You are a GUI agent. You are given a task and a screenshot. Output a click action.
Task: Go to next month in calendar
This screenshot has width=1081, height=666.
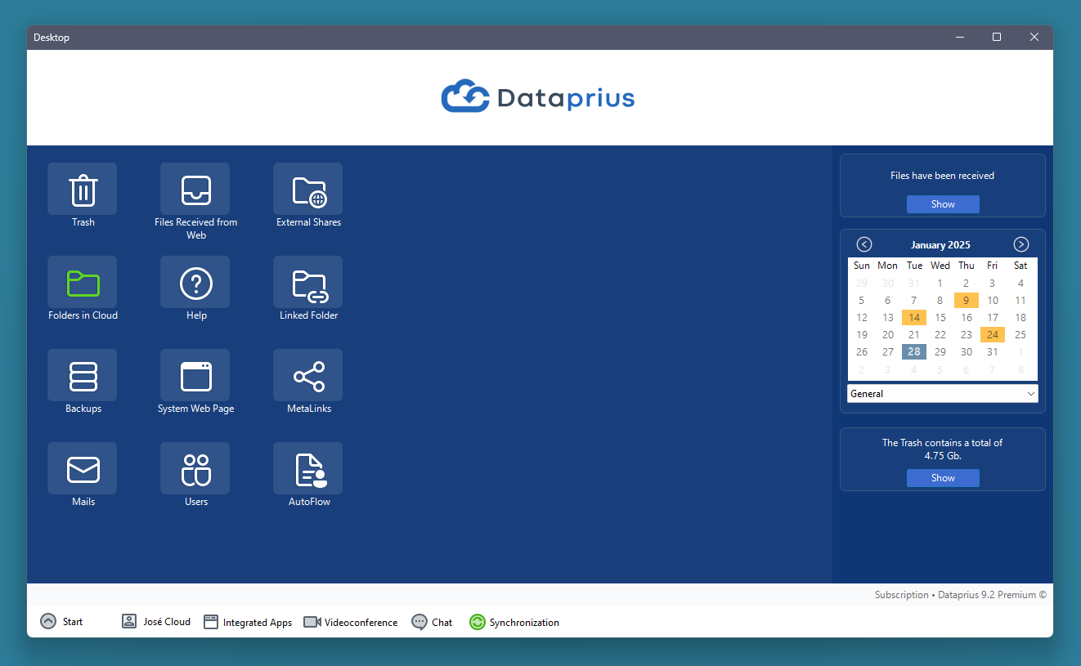[x=1021, y=244]
